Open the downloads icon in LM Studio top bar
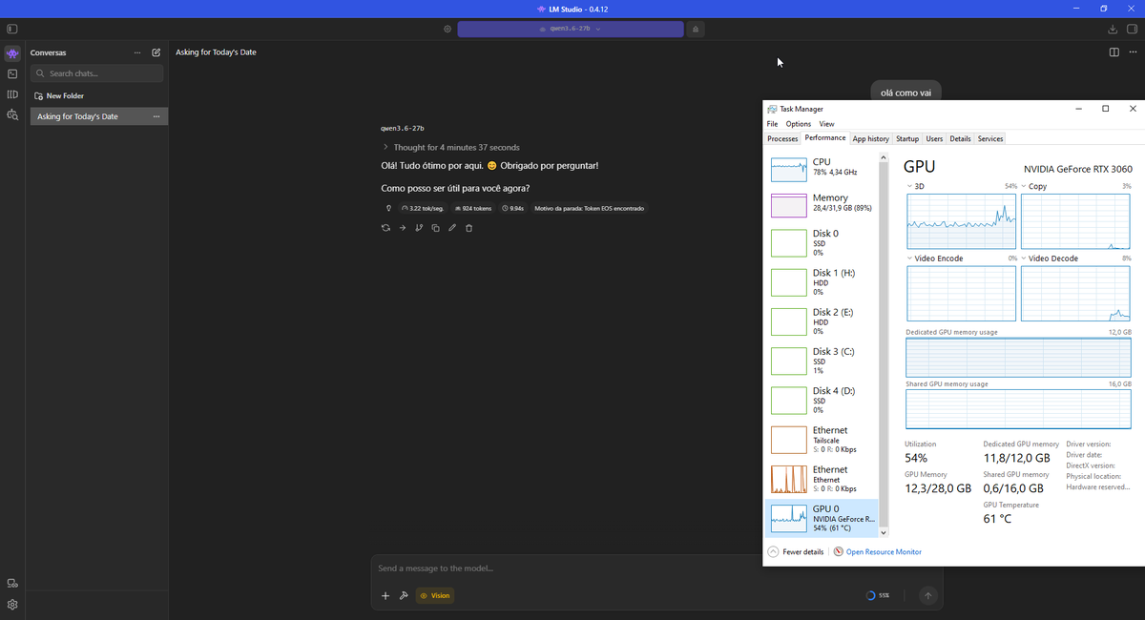This screenshot has width=1145, height=620. click(x=1114, y=29)
